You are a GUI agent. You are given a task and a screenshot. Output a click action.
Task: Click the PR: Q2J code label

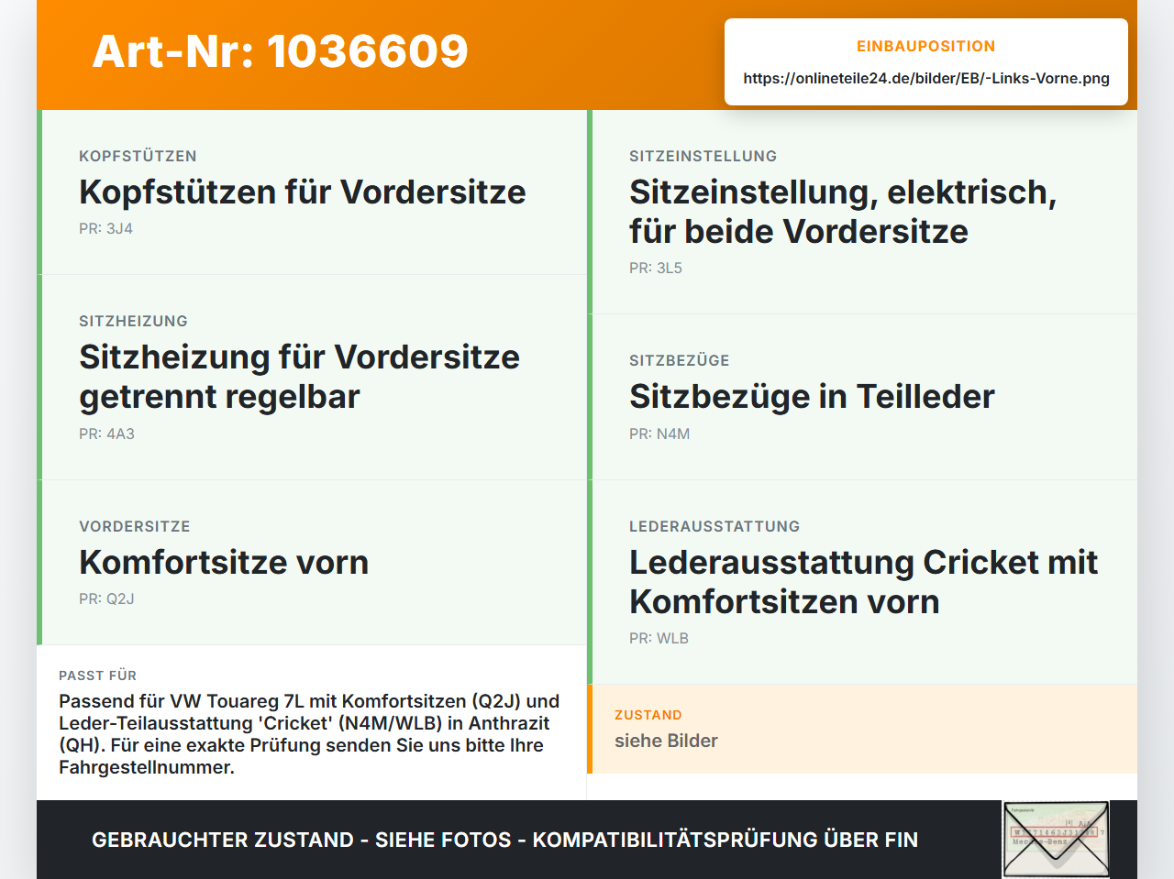(x=106, y=599)
